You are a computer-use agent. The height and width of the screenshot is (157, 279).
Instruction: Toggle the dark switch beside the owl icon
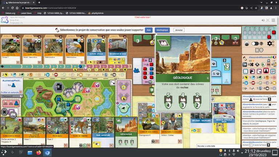pyautogui.click(x=255, y=44)
